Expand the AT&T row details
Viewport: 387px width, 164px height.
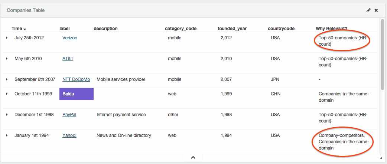pos(7,59)
